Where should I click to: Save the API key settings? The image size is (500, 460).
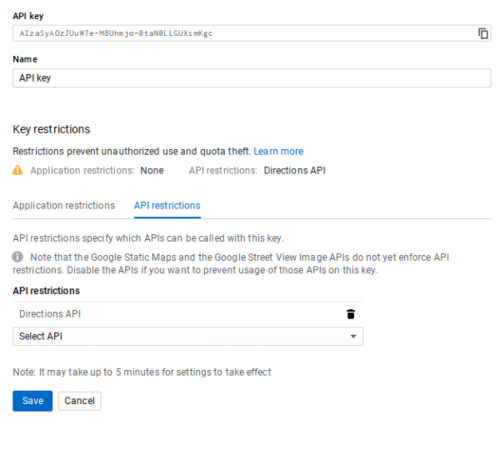tap(32, 401)
